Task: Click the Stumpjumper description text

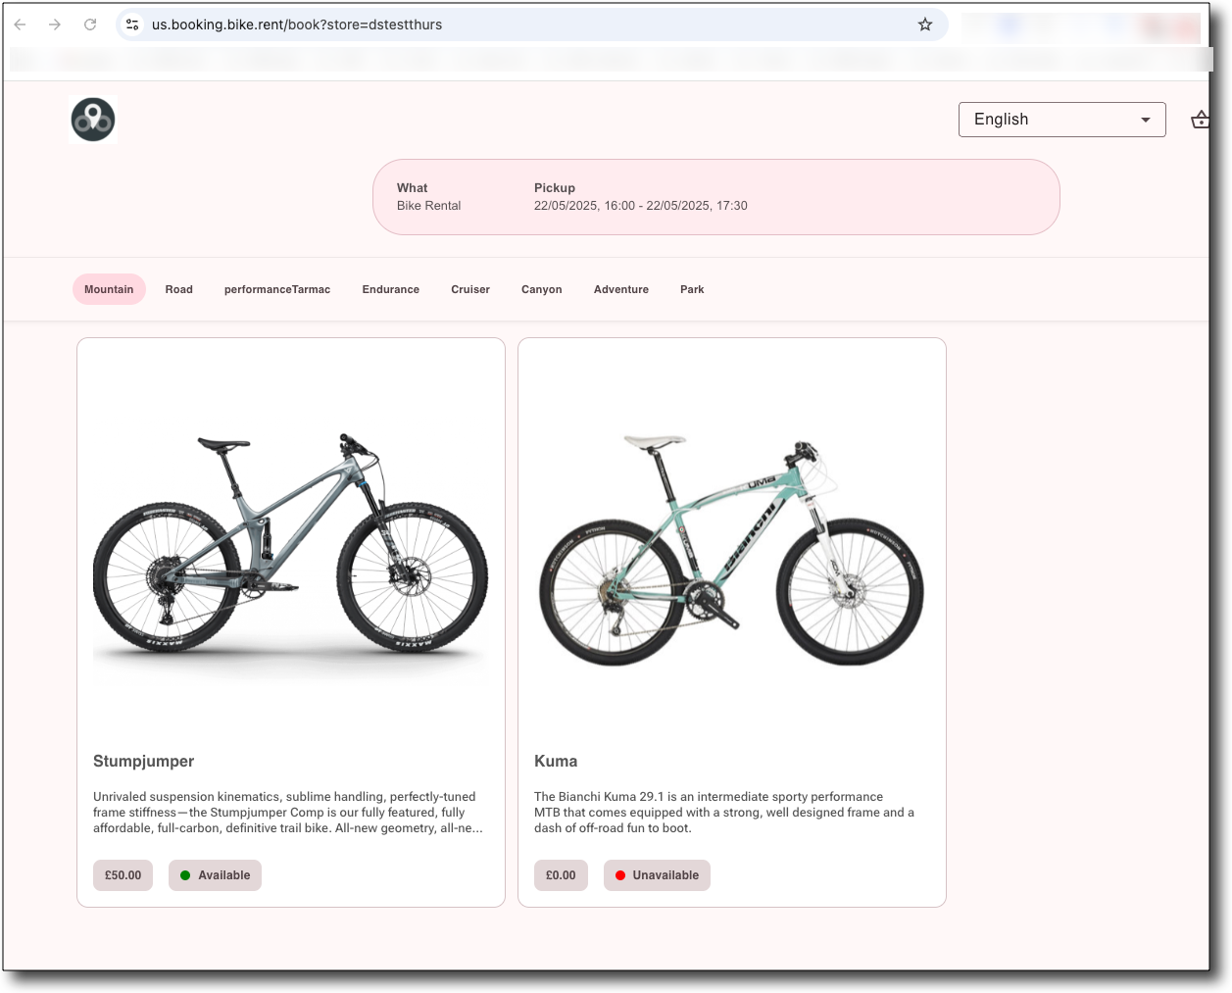Action: (x=288, y=813)
